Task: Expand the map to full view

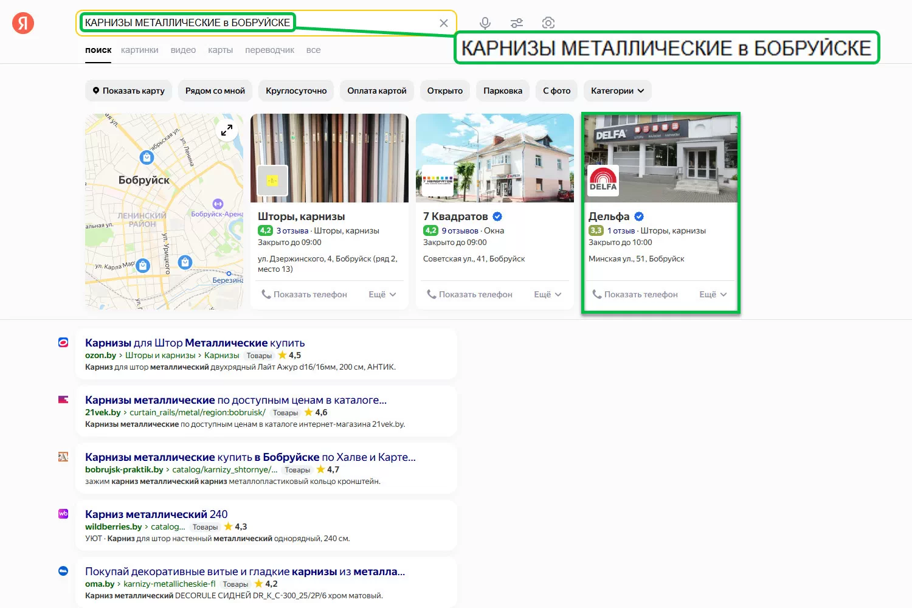Action: (227, 130)
